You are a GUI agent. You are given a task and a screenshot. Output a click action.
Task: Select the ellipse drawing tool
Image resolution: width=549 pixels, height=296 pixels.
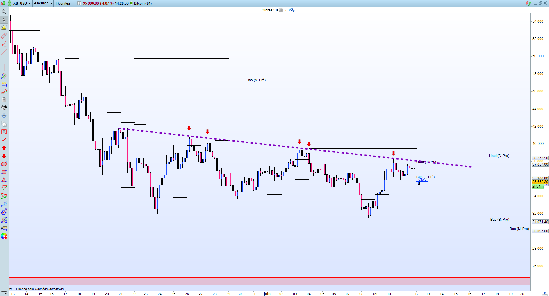[4, 164]
